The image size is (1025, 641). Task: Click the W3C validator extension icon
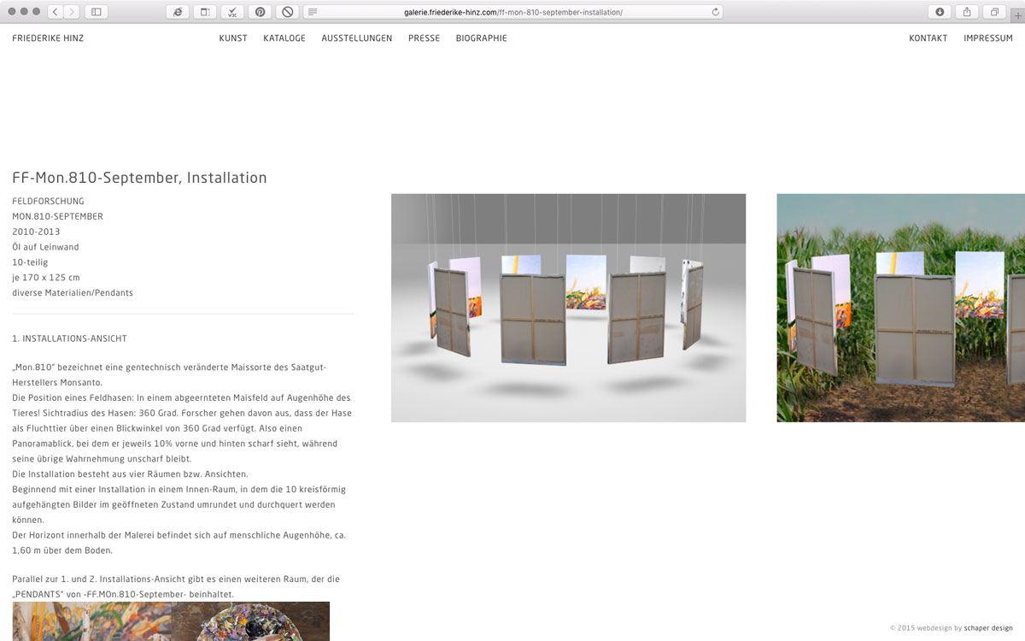tap(232, 12)
